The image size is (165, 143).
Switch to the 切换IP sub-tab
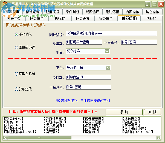151,18
